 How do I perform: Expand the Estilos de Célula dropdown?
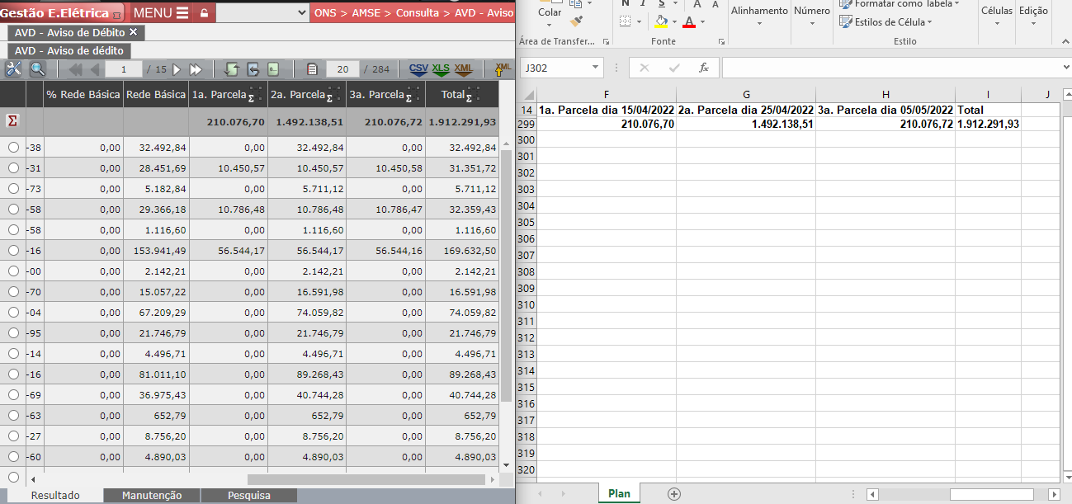(929, 22)
